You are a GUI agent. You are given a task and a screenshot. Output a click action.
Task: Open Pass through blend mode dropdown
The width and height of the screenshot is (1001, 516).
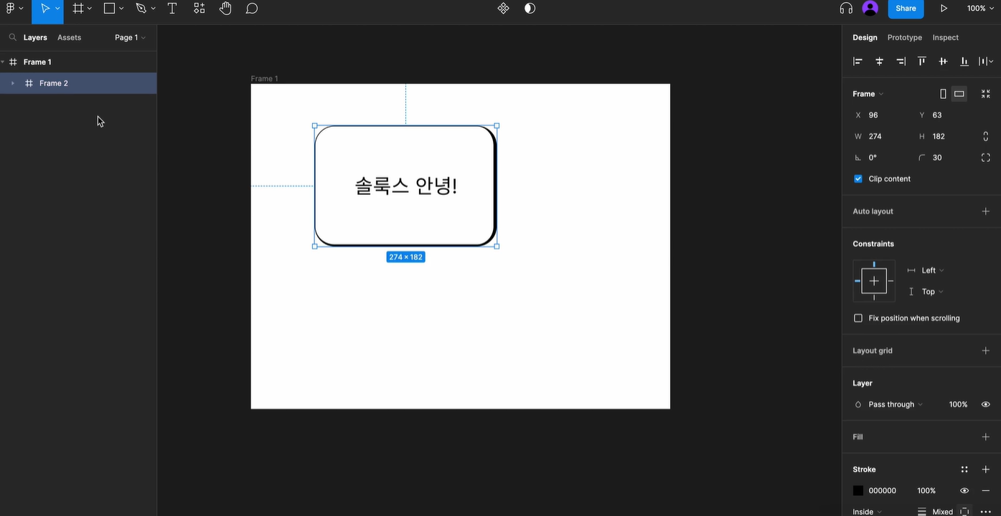click(x=896, y=404)
